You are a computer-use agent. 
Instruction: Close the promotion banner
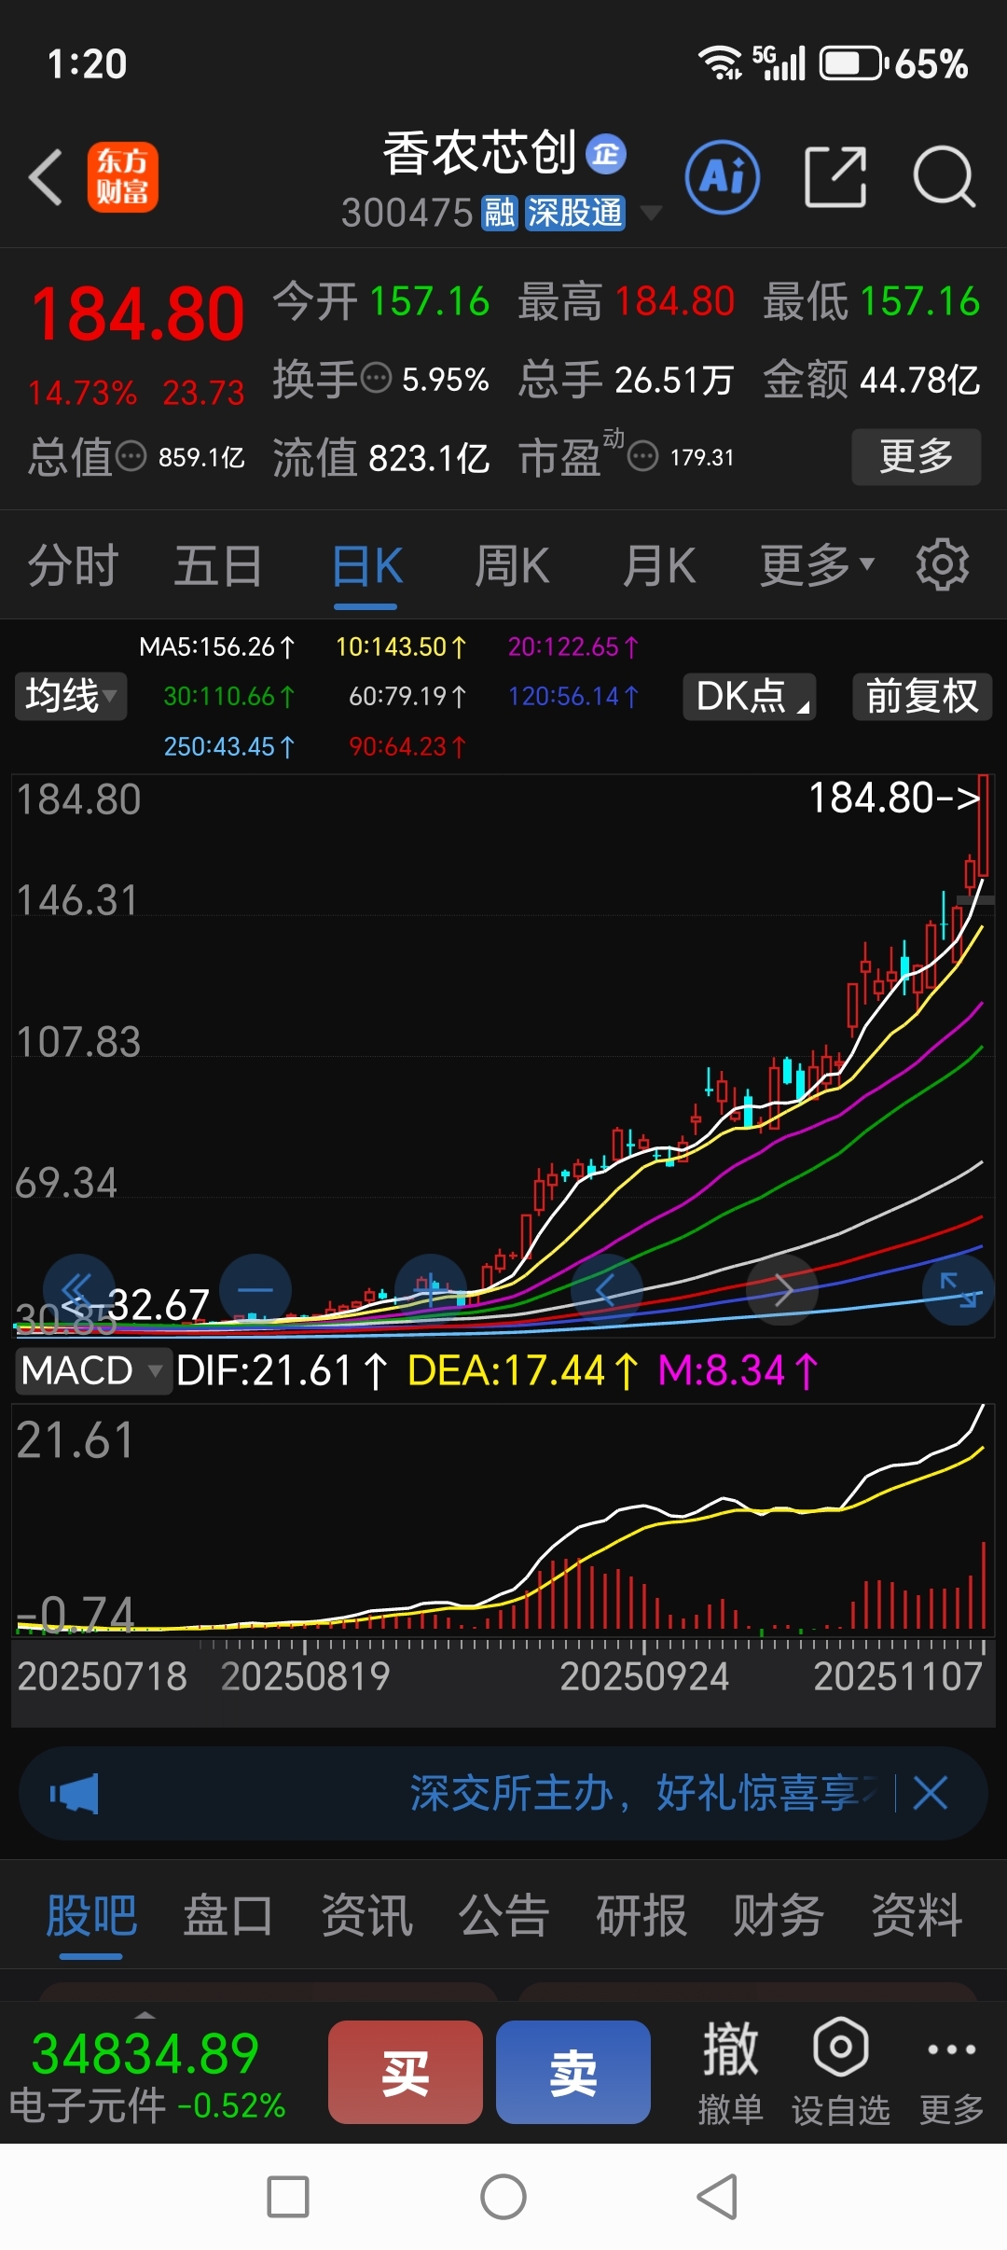coord(931,1793)
